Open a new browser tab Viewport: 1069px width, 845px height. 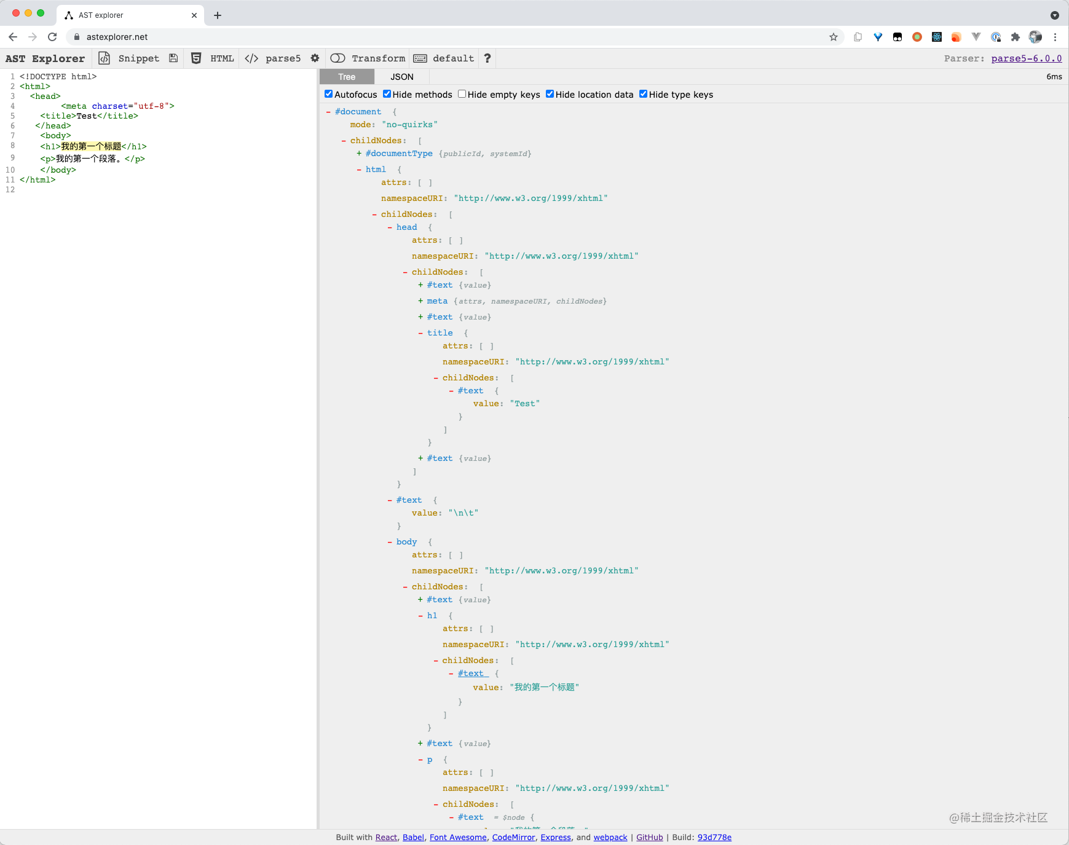coord(218,15)
